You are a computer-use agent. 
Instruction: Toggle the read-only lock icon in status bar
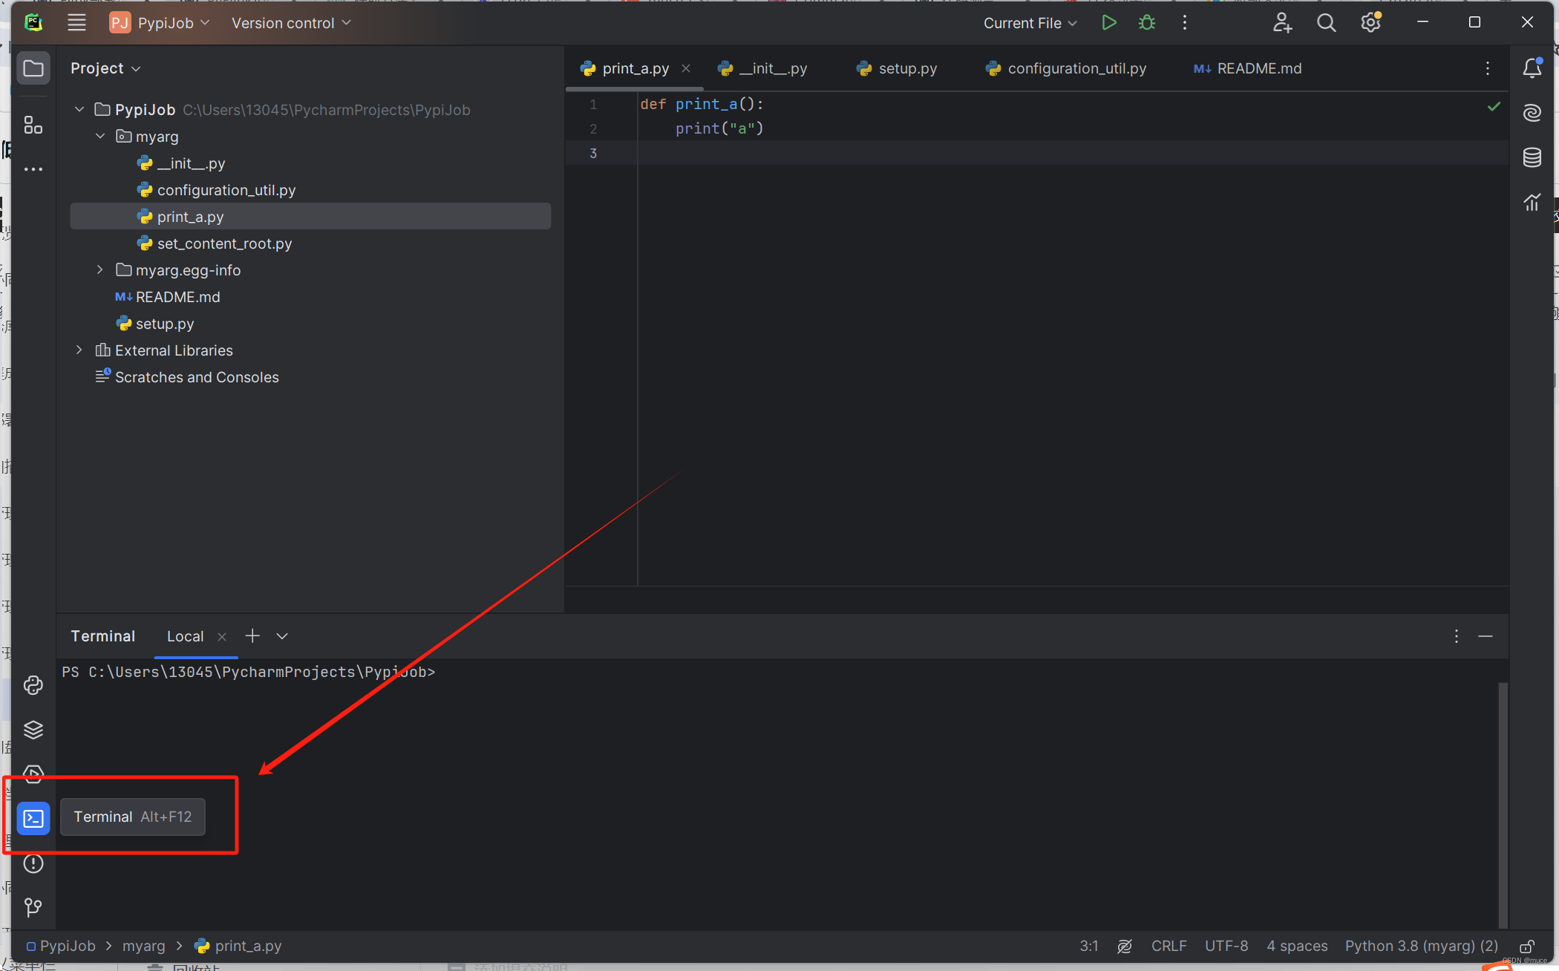1526,947
